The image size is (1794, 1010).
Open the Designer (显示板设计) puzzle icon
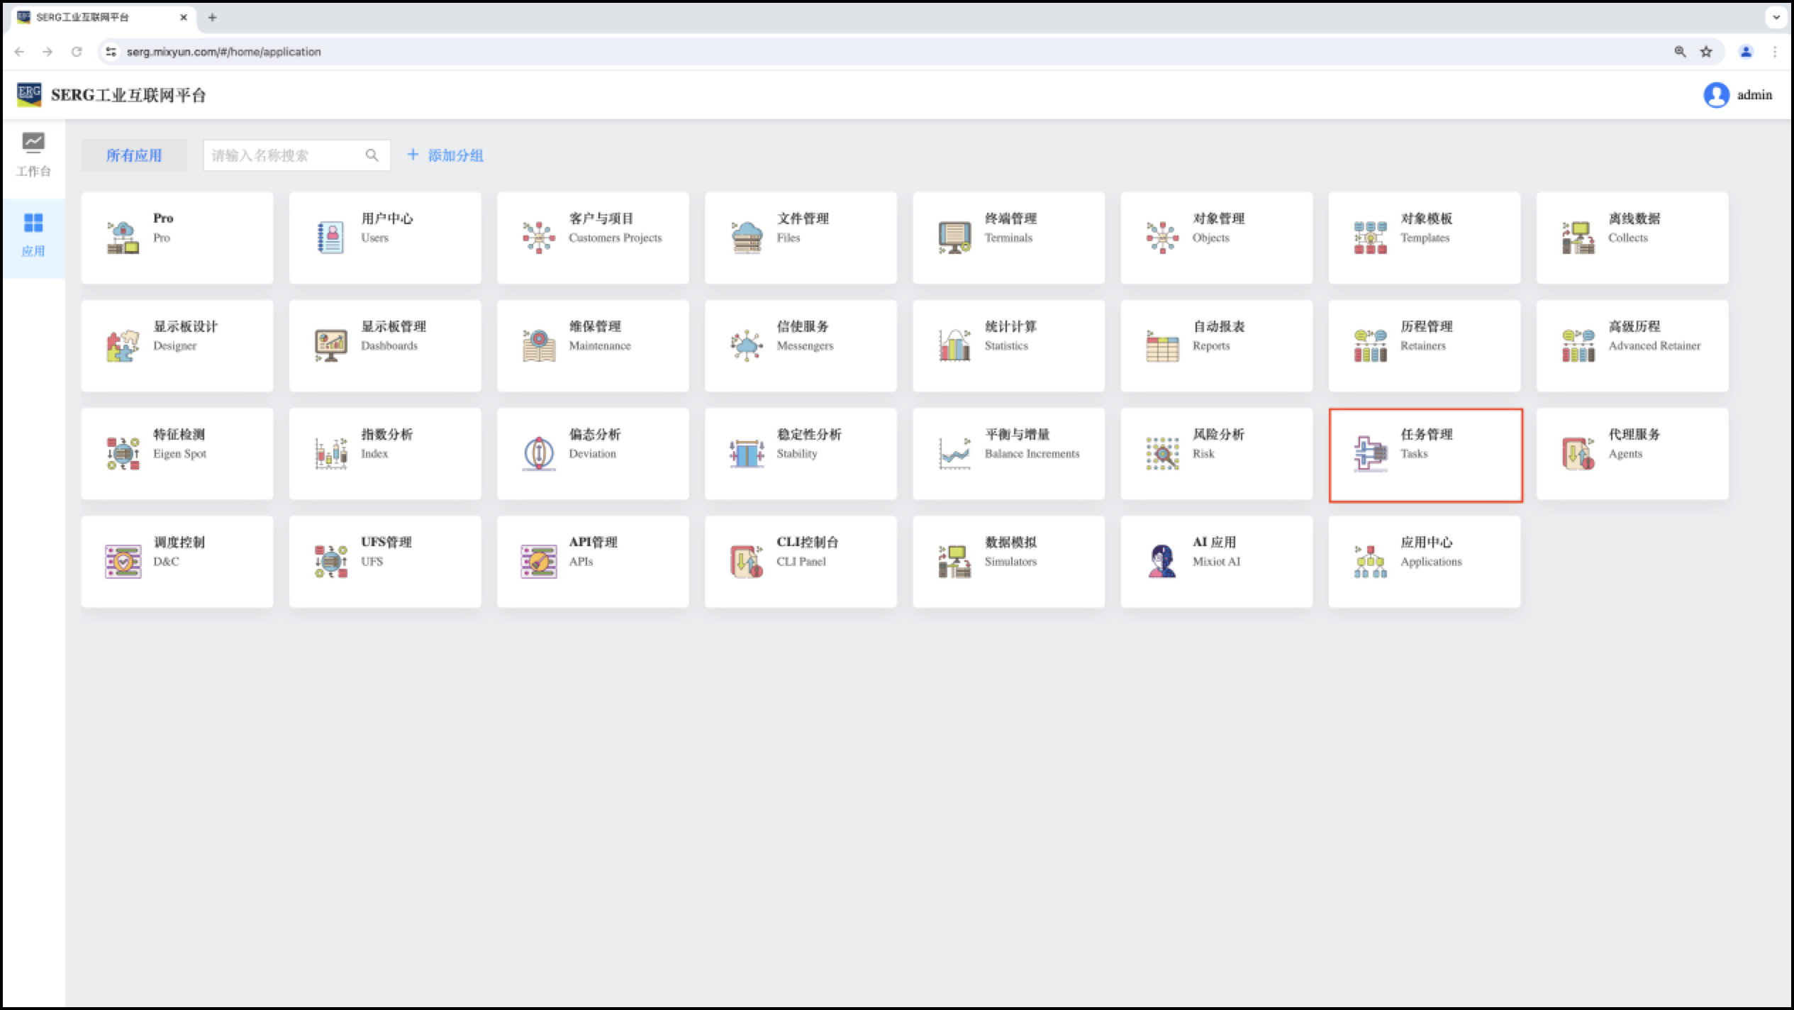(x=123, y=346)
